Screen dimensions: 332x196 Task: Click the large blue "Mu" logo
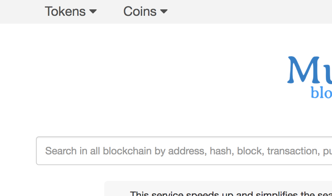pos(309,70)
